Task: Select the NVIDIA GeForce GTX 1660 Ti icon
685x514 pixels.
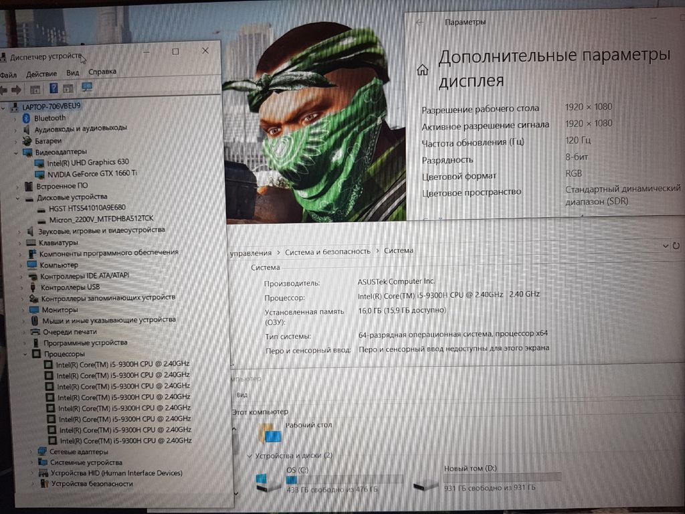Action: 39,175
